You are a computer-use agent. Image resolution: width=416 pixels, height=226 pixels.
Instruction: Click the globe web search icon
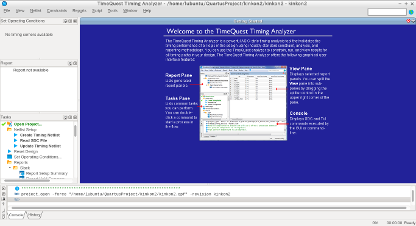411,12
